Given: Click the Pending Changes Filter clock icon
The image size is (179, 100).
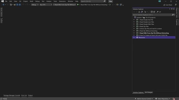Looking at the screenshot, I should (x=145, y=12).
